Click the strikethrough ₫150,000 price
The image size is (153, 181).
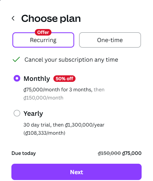109,153
